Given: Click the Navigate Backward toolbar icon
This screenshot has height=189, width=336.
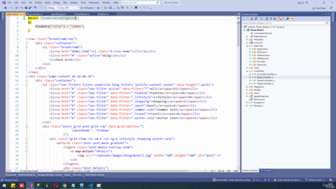Looking at the screenshot, I should pos(5,8).
